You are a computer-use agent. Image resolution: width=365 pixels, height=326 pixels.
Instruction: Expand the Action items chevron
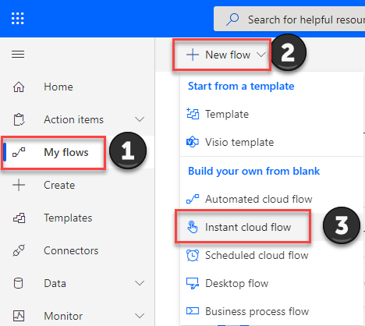click(140, 119)
